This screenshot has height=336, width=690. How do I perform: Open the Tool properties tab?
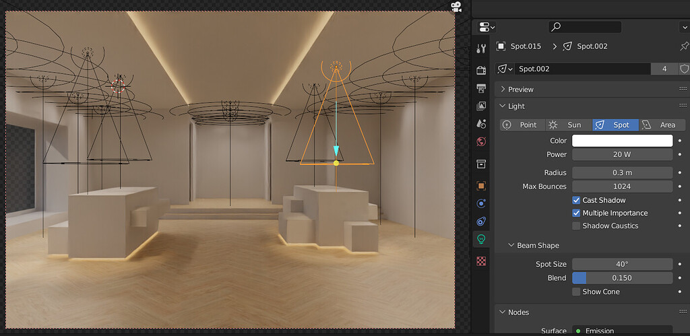(481, 48)
